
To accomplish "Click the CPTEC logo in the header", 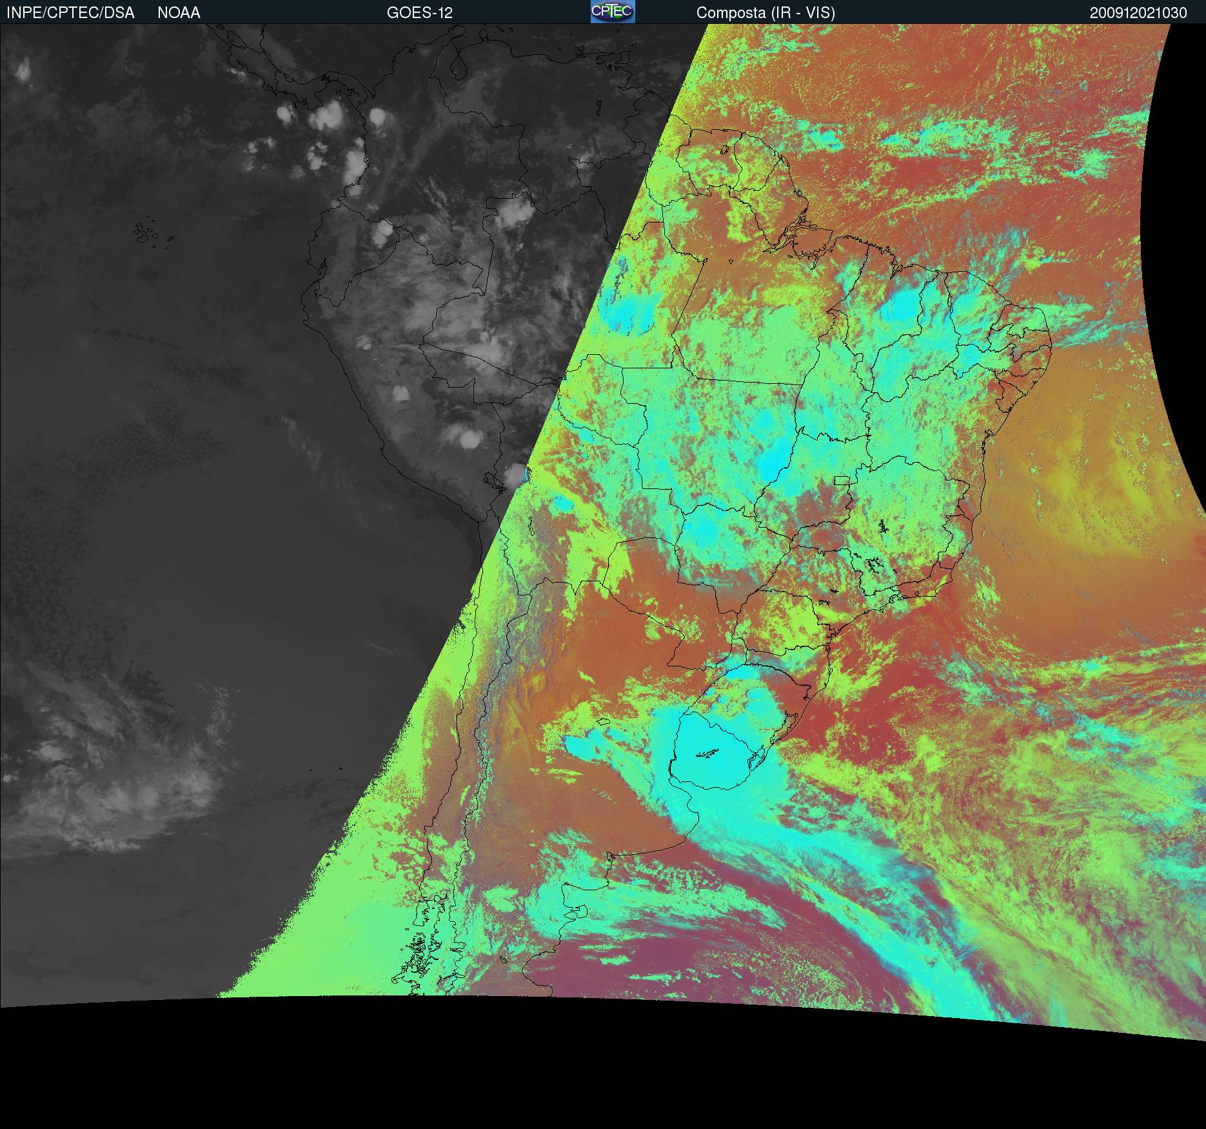I will coord(613,12).
